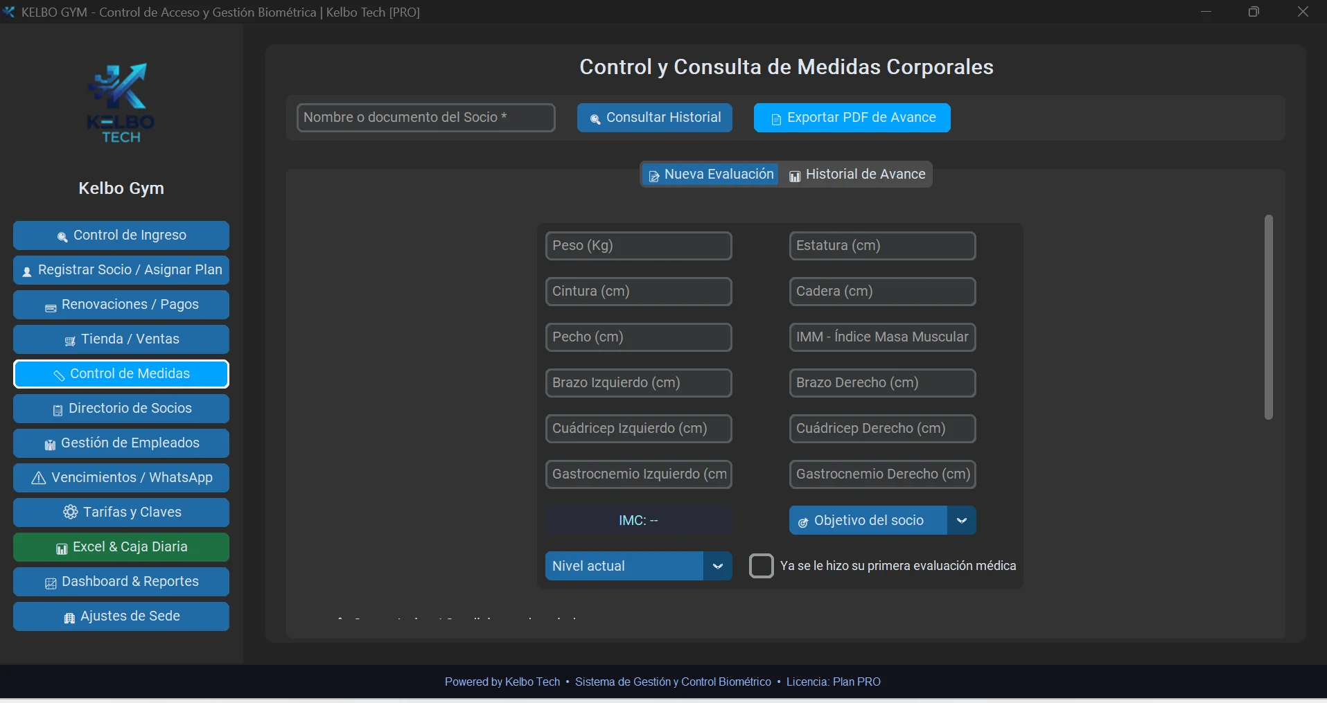Viewport: 1327px width, 703px height.
Task: Export the PDF de Avance
Action: (x=852, y=118)
